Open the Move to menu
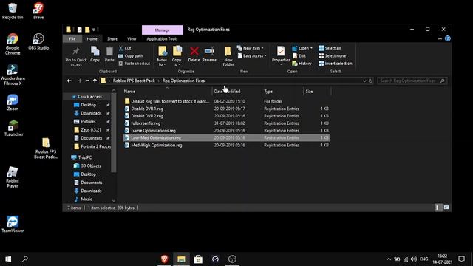 coord(162,56)
